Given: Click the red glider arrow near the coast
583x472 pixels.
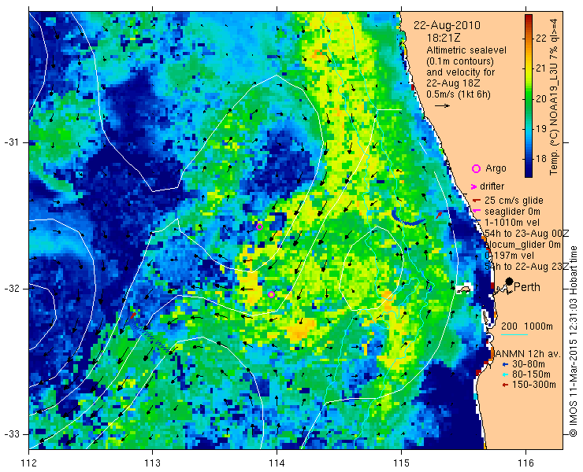Looking at the screenshot, I should click(x=440, y=214).
